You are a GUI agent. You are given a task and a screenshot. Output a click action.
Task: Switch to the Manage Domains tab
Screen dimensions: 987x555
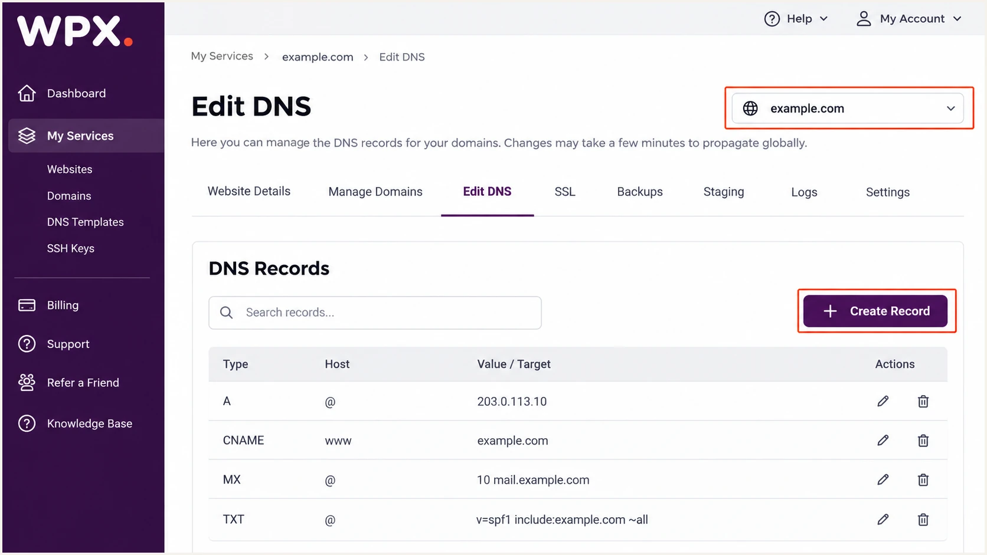click(x=375, y=192)
